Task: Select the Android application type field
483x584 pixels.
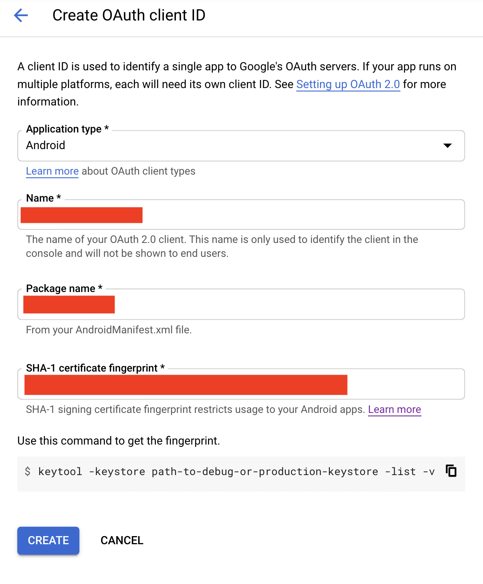Action: coord(231,146)
